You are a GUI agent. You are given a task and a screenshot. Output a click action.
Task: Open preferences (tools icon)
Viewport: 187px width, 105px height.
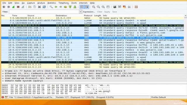(x=129, y=7)
